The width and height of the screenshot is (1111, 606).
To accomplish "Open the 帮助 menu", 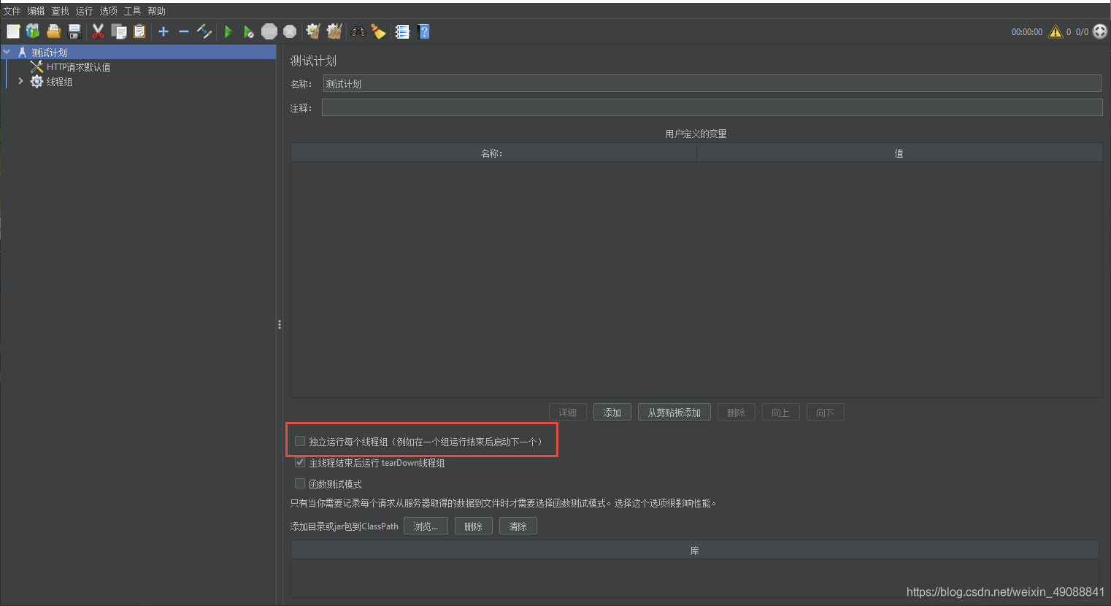I will click(x=156, y=11).
